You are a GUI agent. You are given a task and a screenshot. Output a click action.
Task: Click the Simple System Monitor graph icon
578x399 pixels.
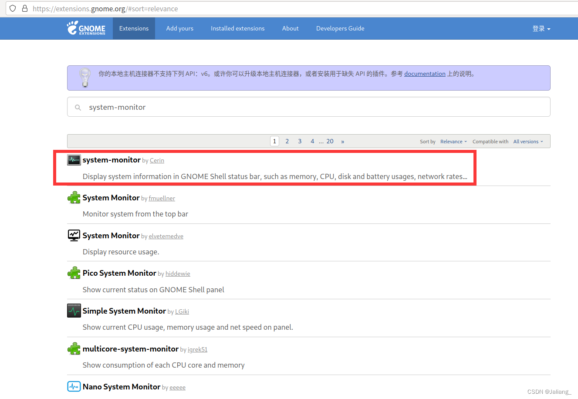[74, 311]
